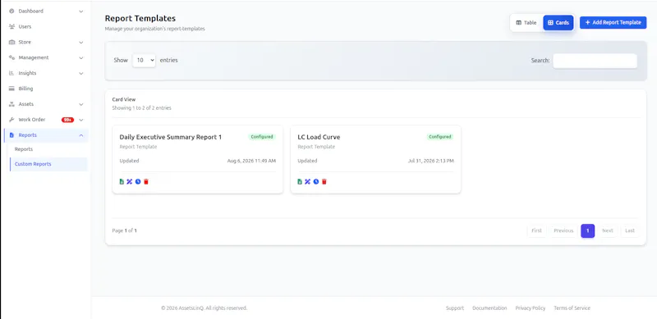657x319 pixels.
Task: Click the Insights chart sidebar icon
Action: click(11, 73)
